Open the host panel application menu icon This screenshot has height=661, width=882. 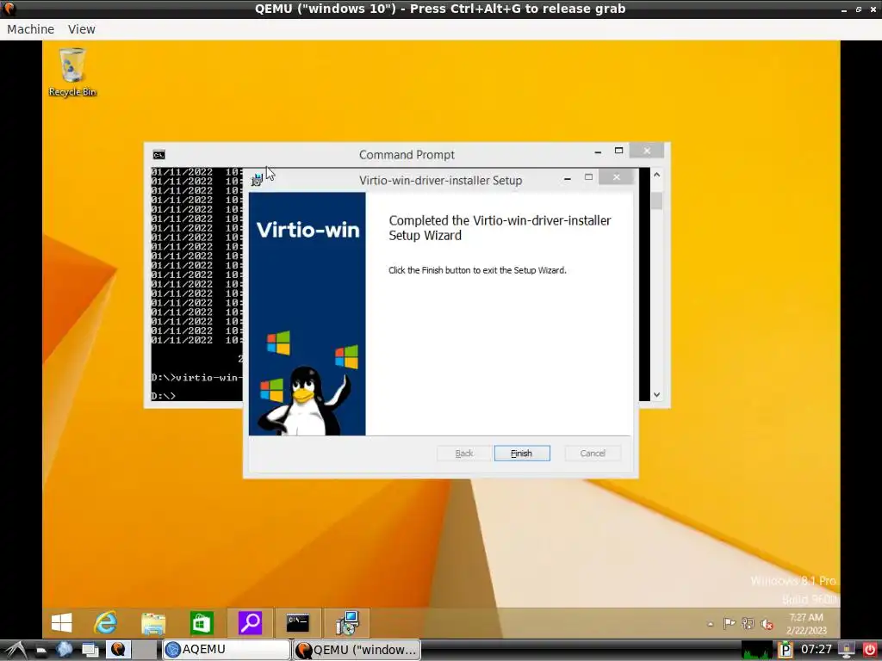tap(15, 650)
